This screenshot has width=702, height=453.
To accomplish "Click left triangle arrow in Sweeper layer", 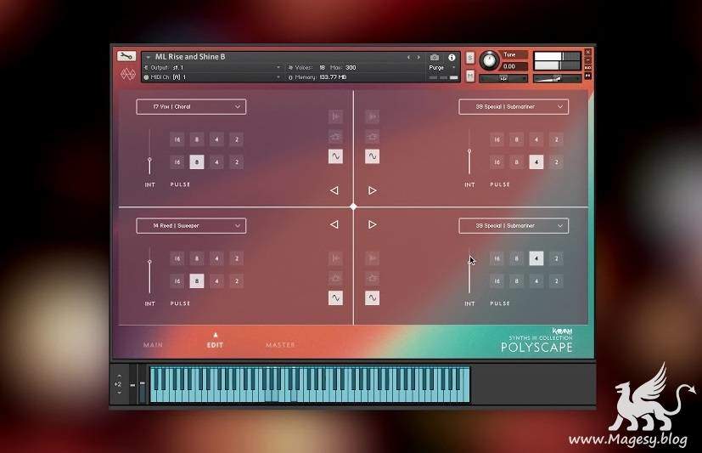I will 334,224.
